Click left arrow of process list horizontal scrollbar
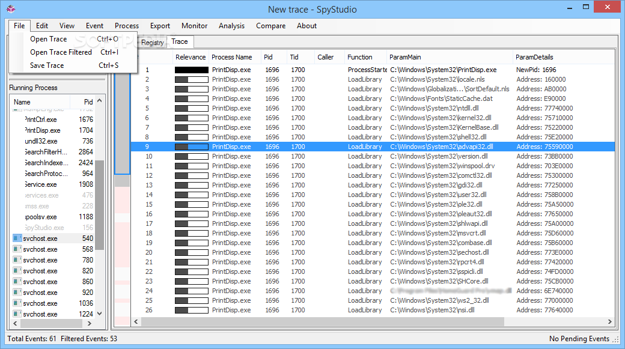Image resolution: width=625 pixels, height=349 pixels. [15, 324]
